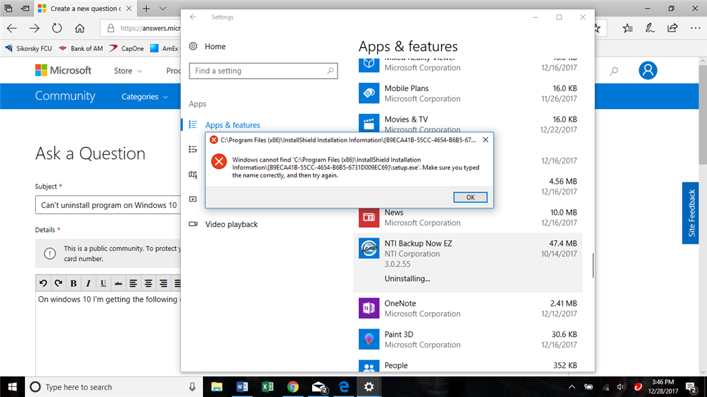Click the OneNote app icon

pos(369,308)
